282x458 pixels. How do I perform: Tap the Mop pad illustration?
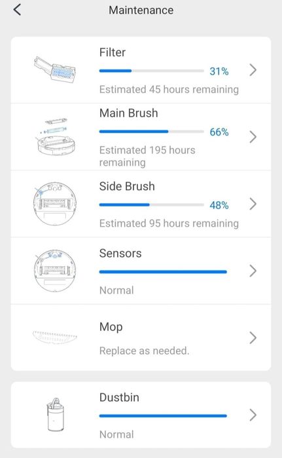[x=55, y=337]
